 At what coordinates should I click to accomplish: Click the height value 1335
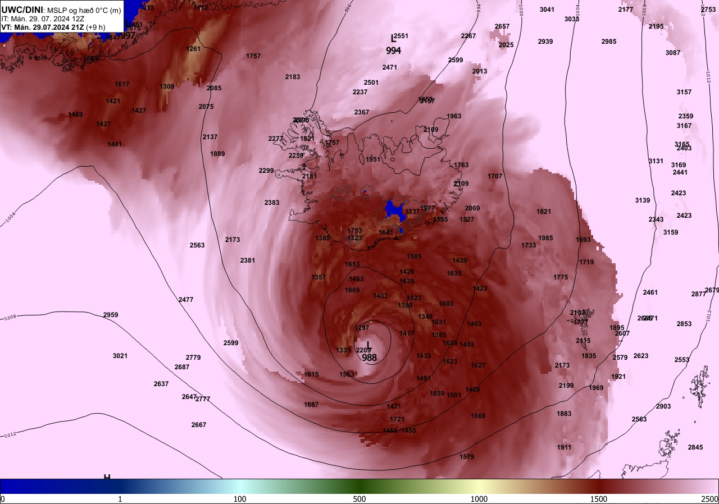click(343, 350)
